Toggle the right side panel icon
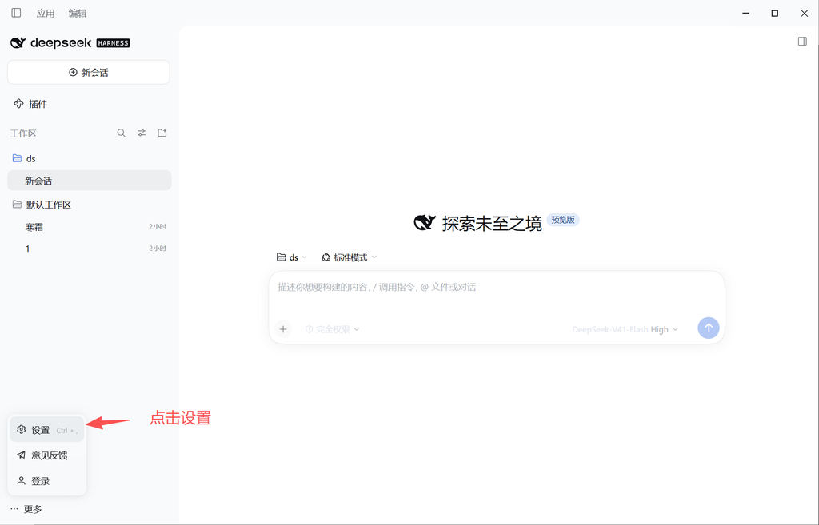Screen dimensions: 819x525 [802, 42]
